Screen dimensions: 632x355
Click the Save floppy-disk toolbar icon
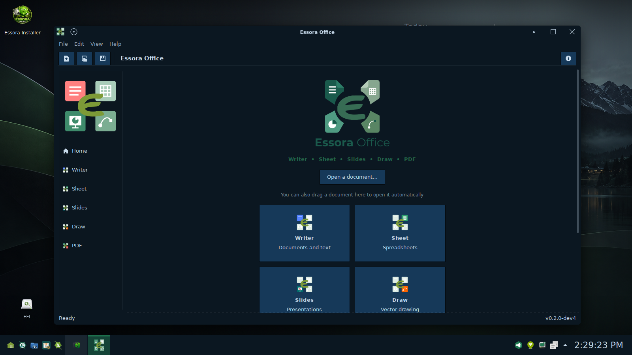[x=103, y=58]
